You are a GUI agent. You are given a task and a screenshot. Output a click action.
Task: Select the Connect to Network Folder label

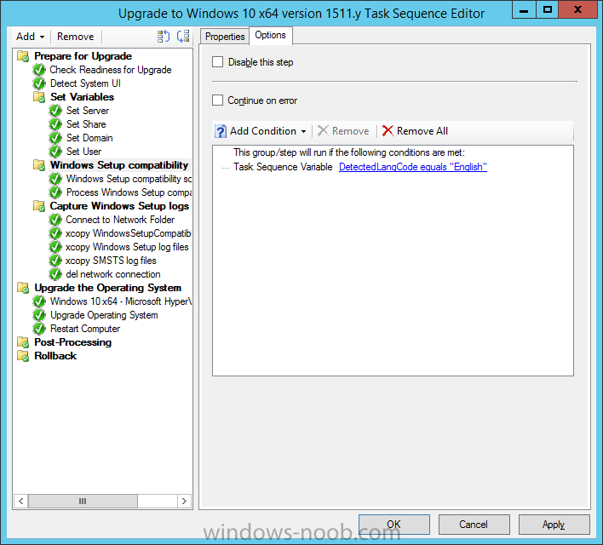point(120,220)
